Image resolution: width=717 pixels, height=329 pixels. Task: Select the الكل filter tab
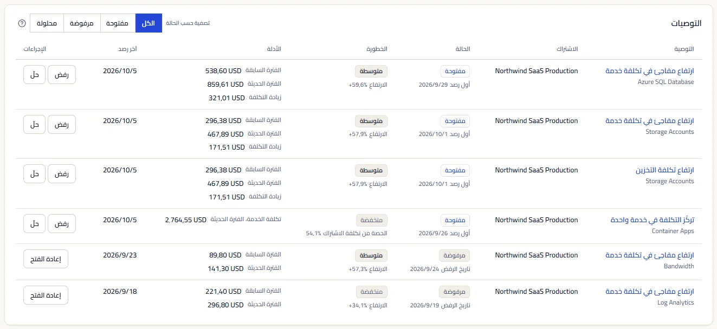point(148,23)
